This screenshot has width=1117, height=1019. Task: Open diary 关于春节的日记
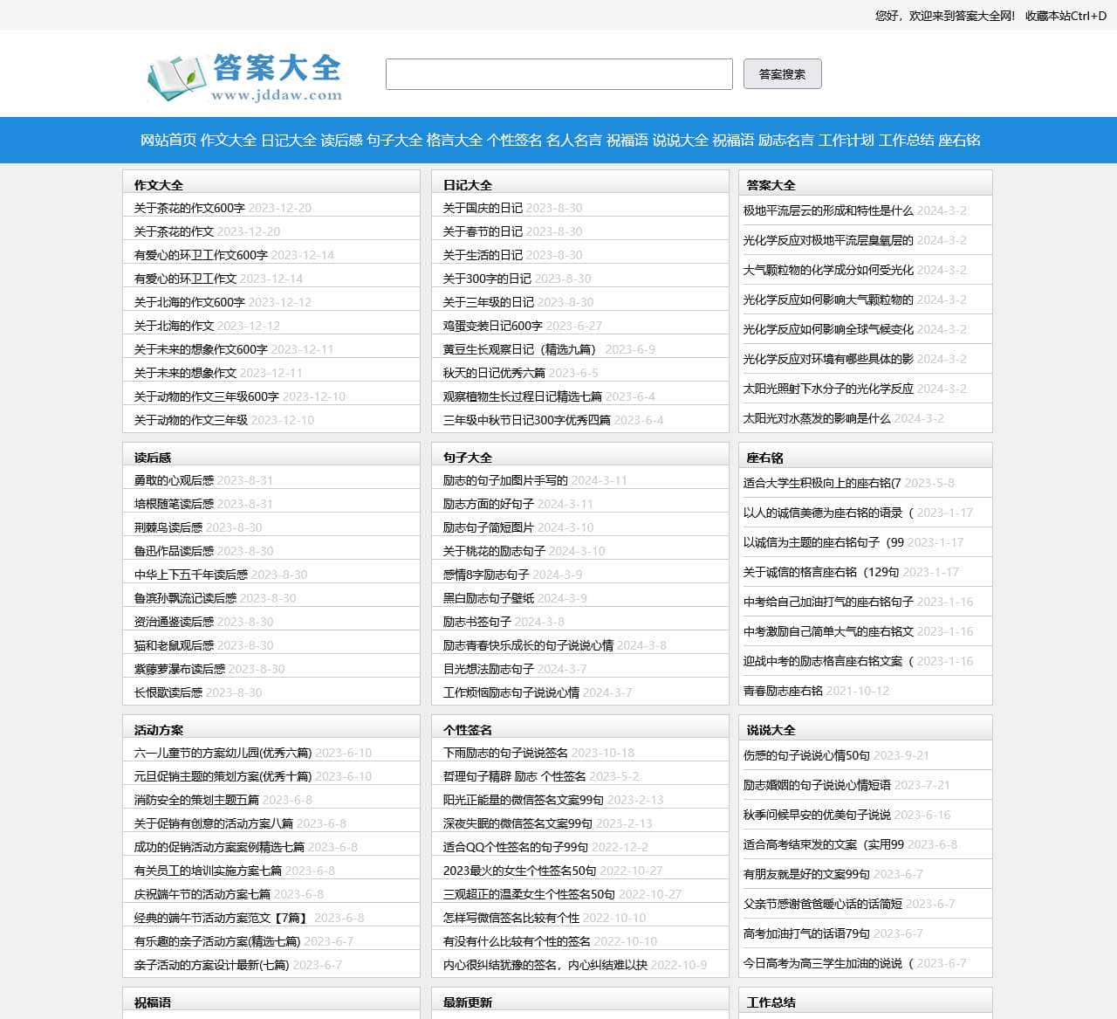(x=483, y=231)
